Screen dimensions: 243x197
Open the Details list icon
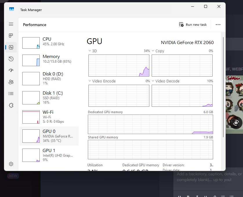[11, 94]
